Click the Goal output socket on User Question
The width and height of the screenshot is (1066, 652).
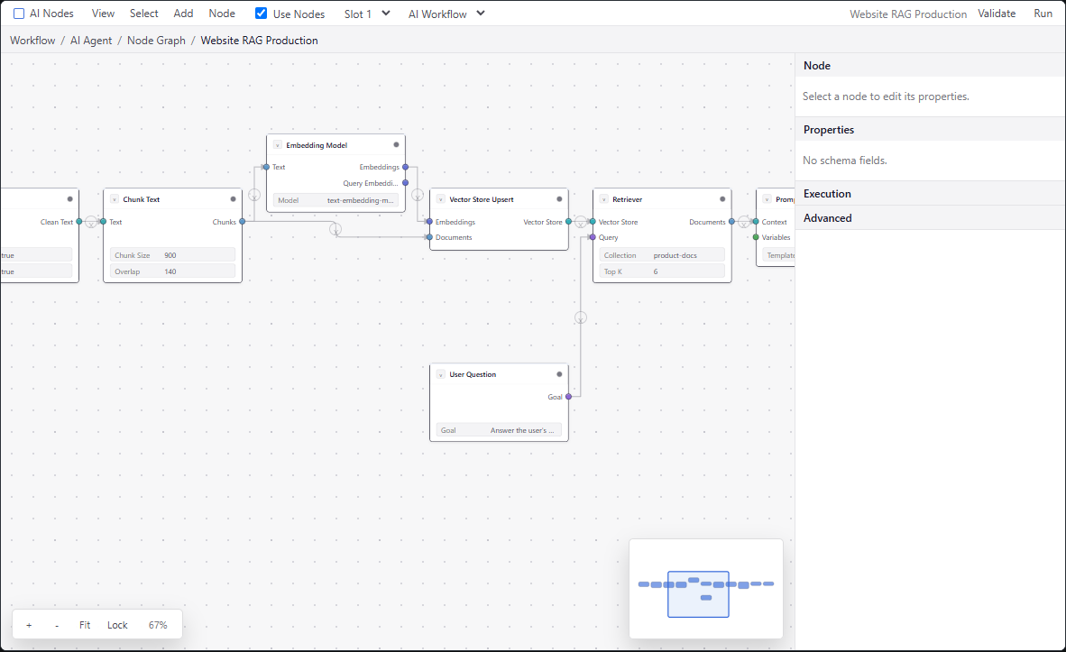(569, 397)
